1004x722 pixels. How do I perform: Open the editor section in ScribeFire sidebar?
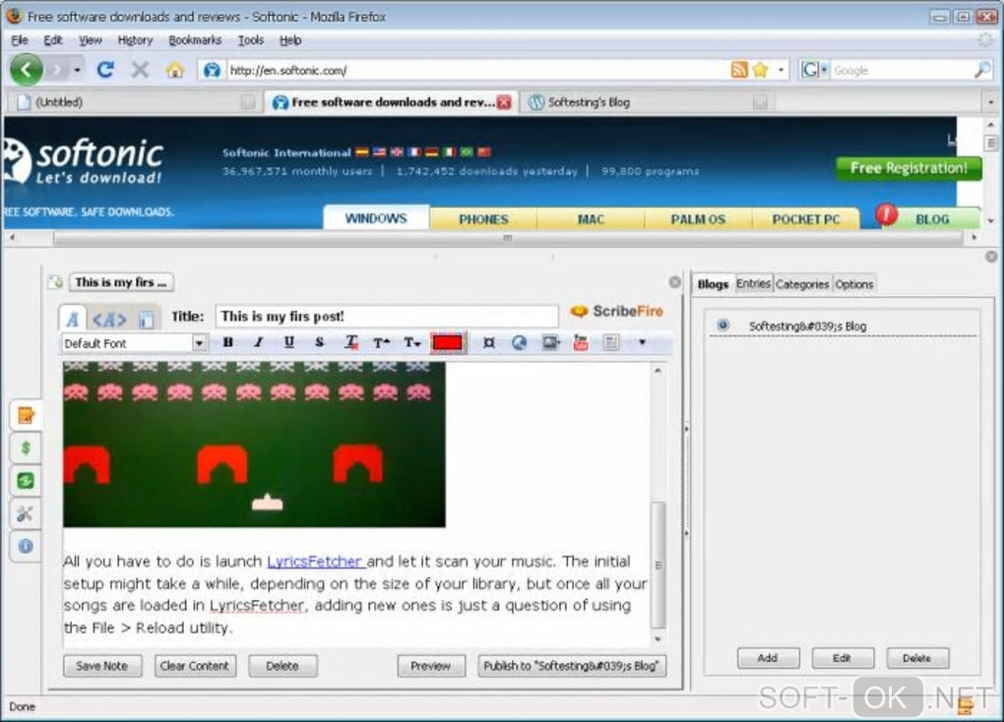point(26,415)
